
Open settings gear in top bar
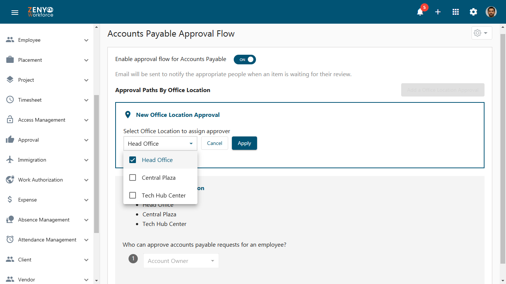click(473, 12)
